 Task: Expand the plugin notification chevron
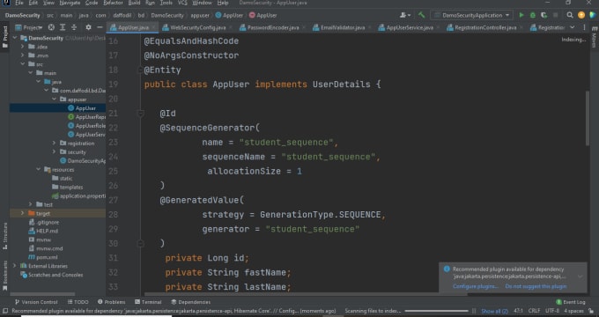pos(580,276)
